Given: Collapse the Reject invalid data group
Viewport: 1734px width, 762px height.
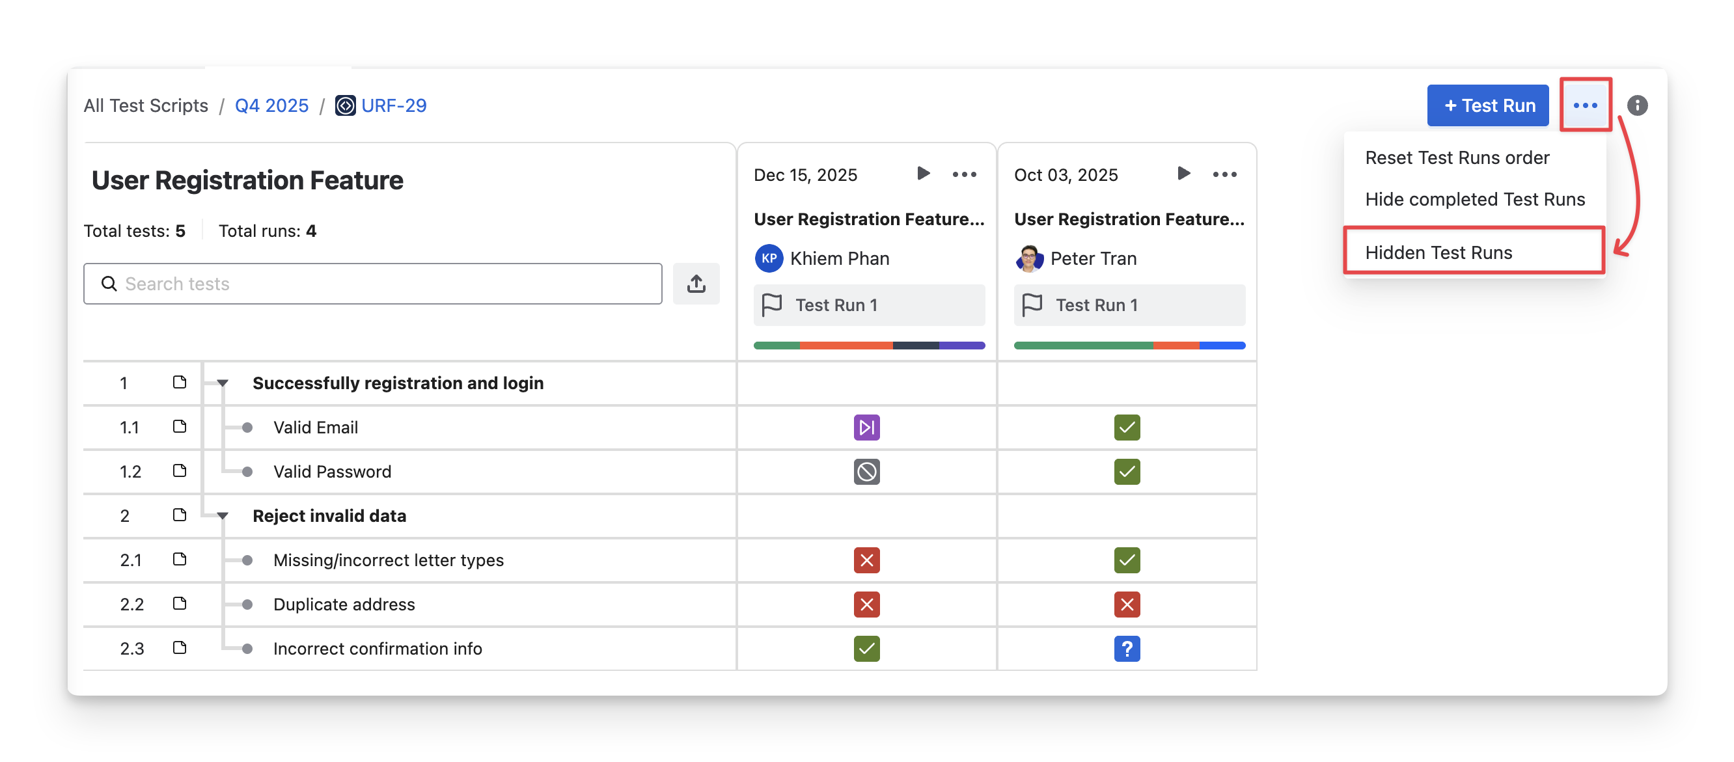Looking at the screenshot, I should (223, 515).
